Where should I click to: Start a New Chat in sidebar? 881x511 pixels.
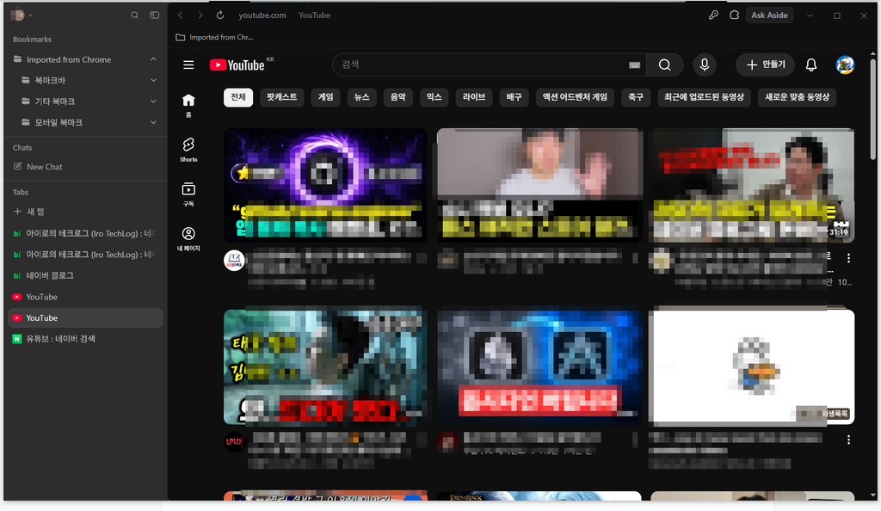point(38,167)
